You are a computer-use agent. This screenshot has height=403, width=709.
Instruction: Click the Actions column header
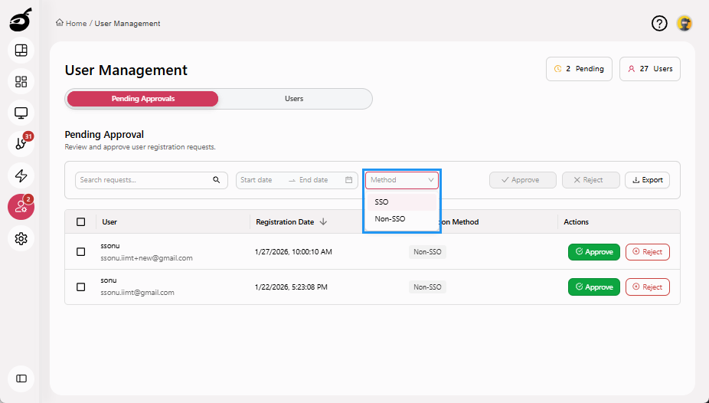(576, 221)
